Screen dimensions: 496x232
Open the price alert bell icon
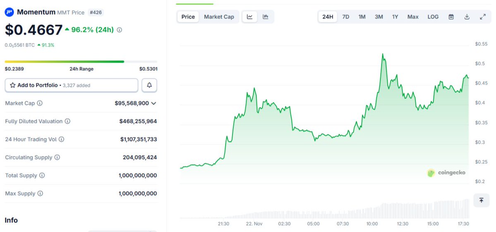click(149, 85)
